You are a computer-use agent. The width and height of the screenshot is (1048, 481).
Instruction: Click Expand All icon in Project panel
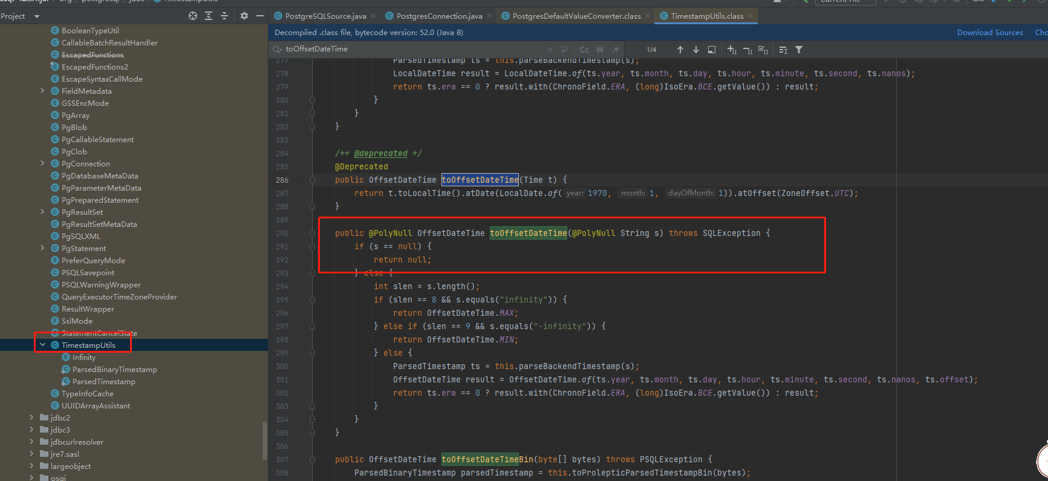tap(209, 16)
